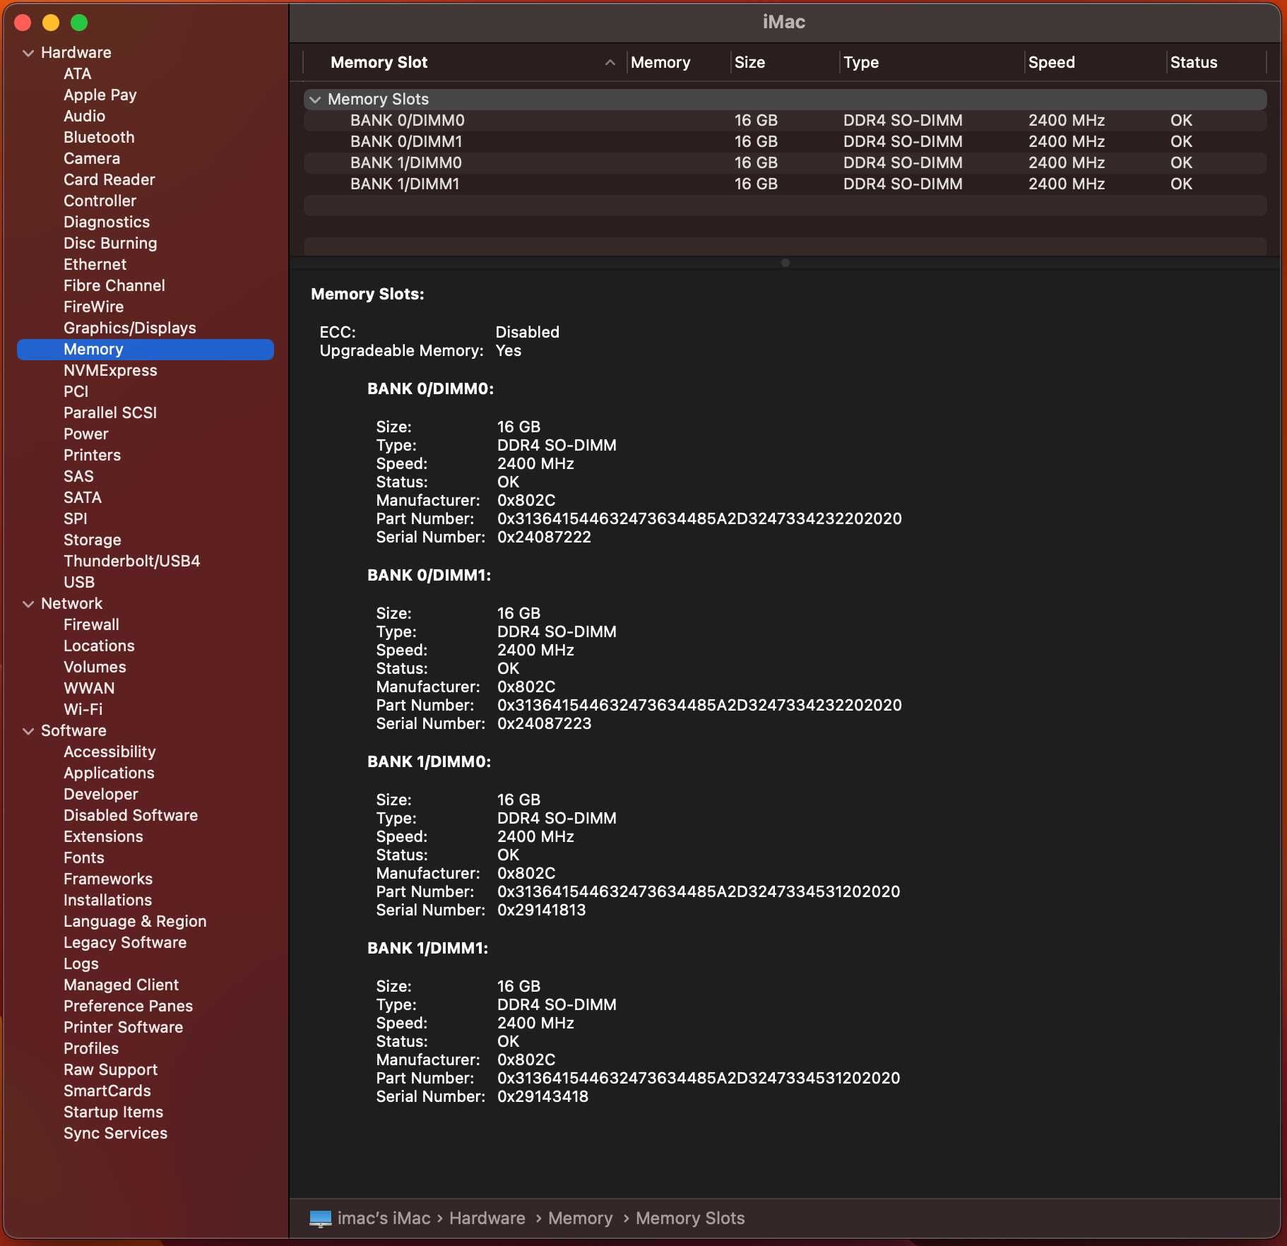Sort by Size column header
Viewport: 1287px width, 1246px height.
pyautogui.click(x=749, y=63)
